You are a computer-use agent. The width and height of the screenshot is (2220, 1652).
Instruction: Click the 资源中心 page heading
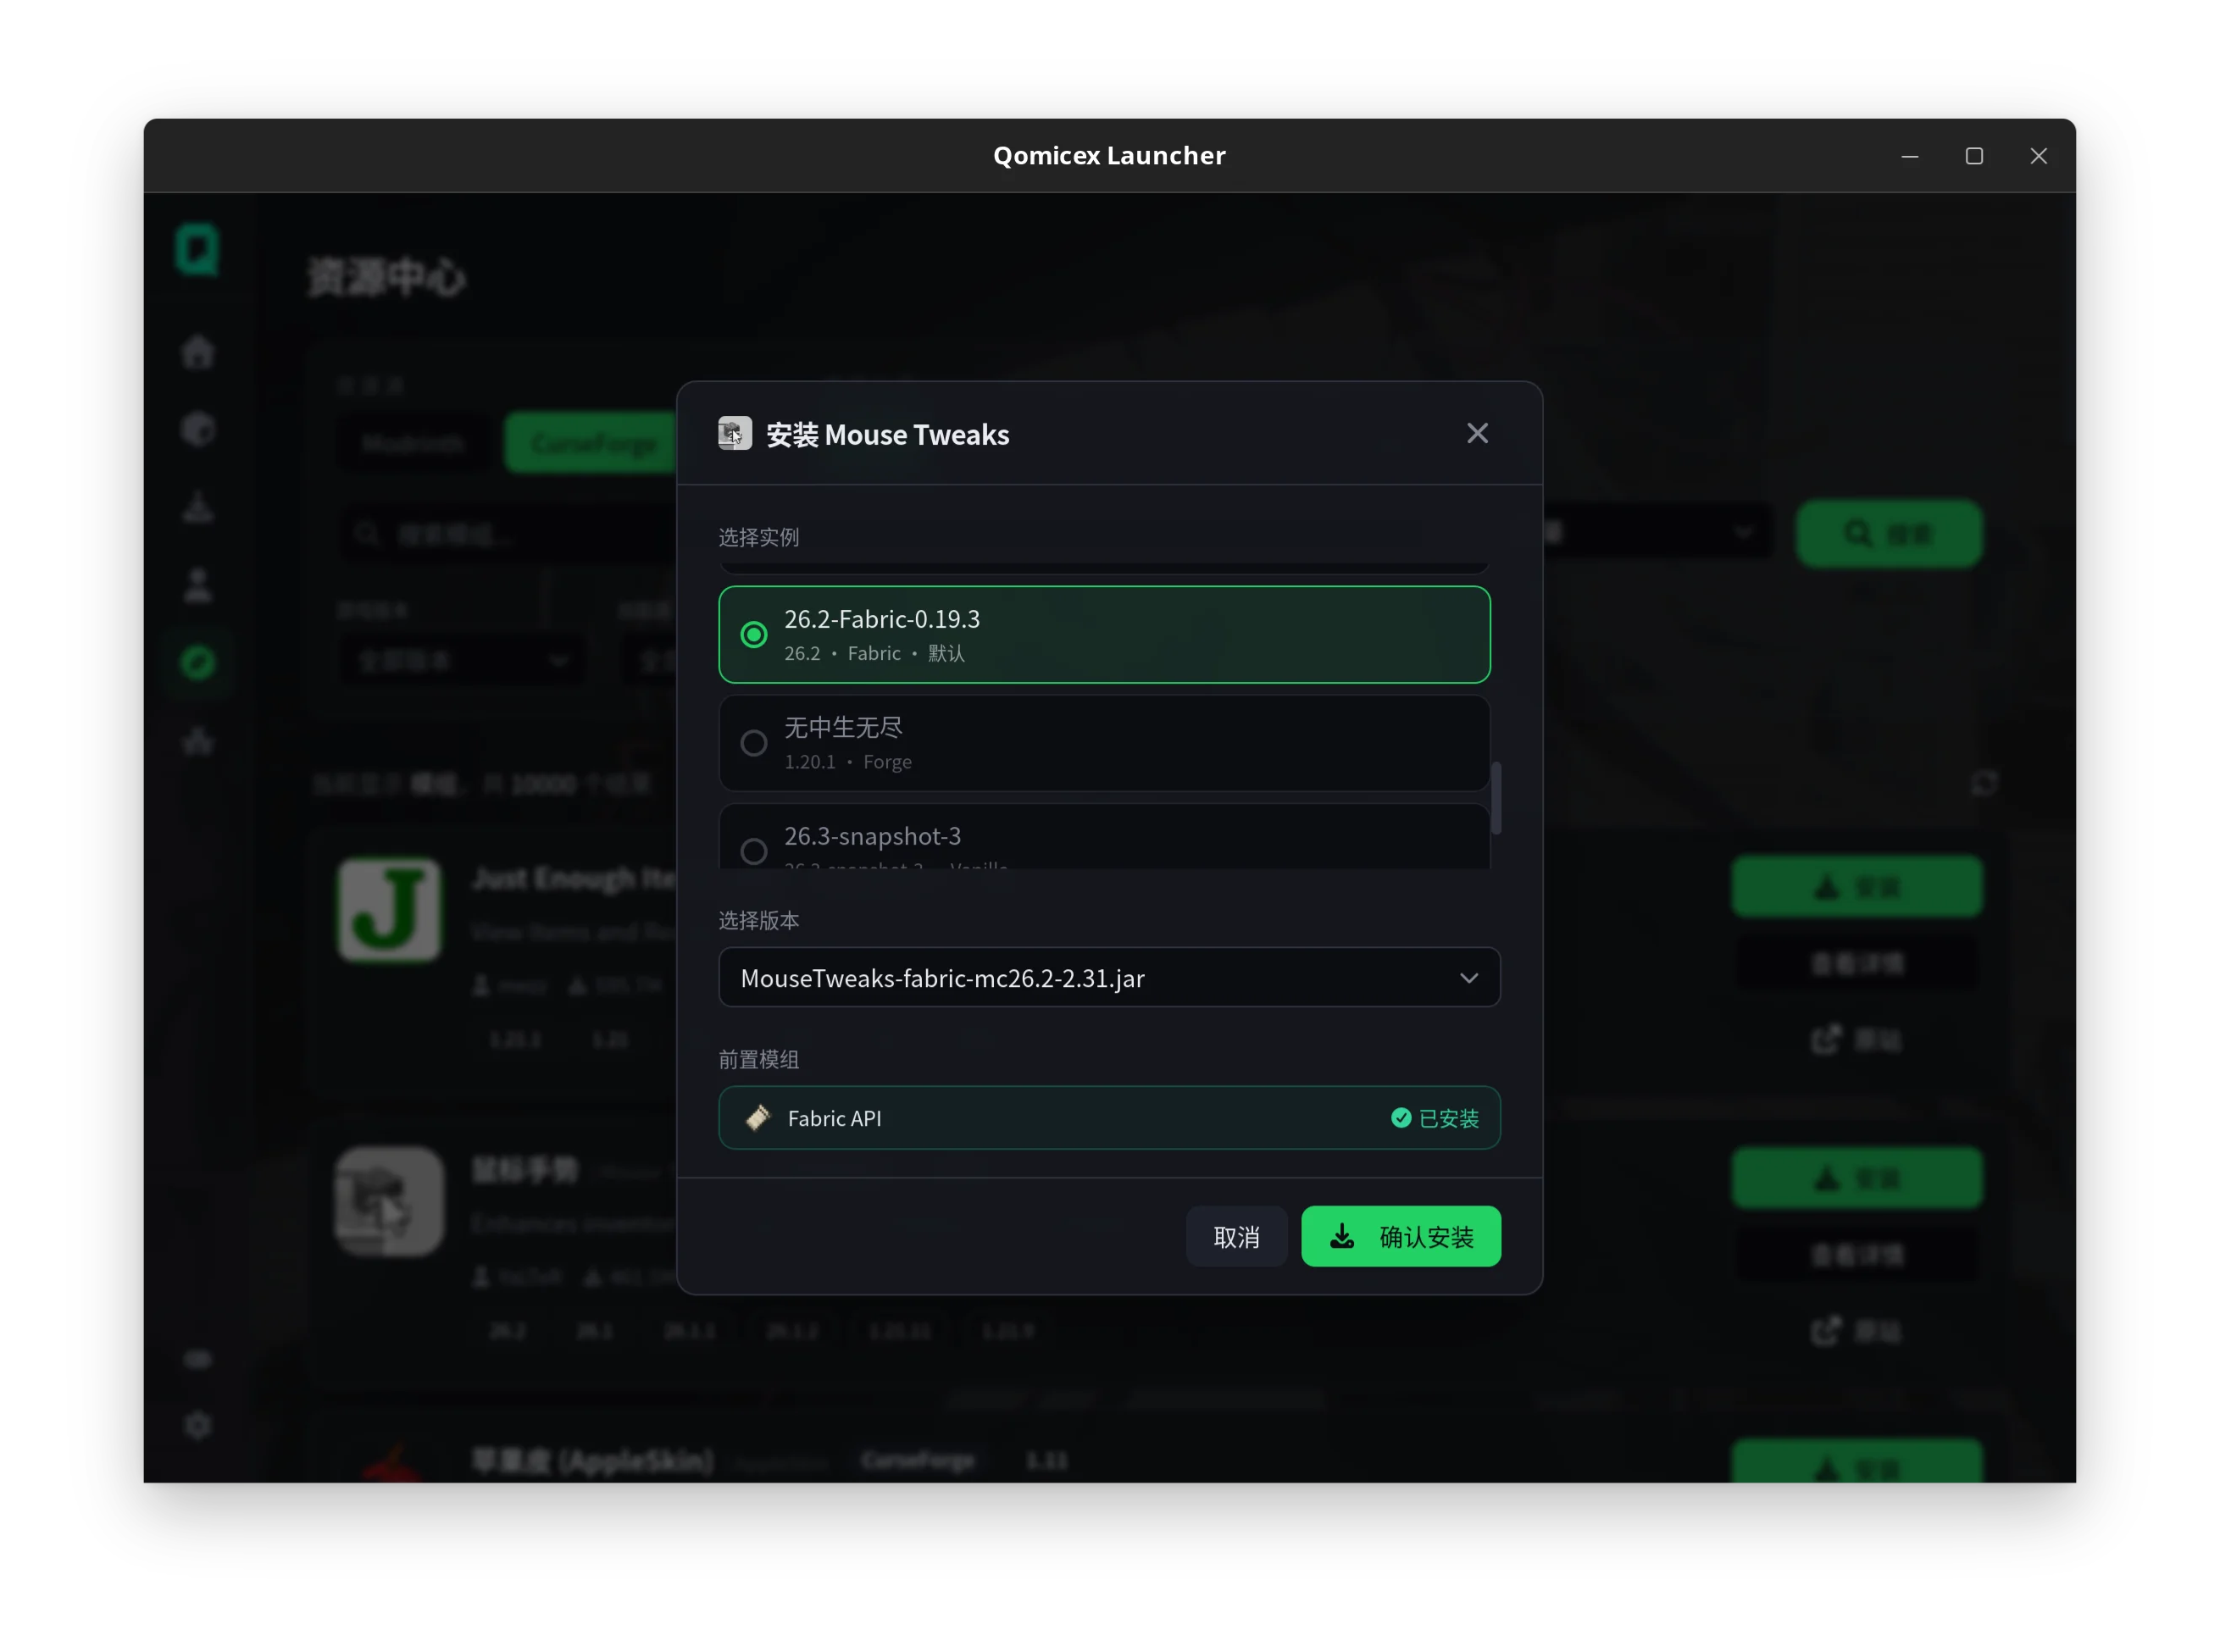click(387, 277)
